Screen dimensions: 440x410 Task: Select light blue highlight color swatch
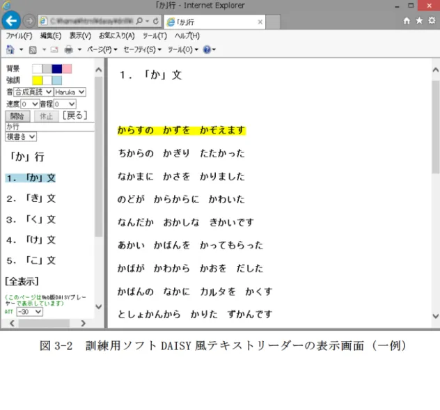(57, 81)
